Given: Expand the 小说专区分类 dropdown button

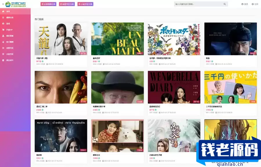Looking at the screenshot, I should pos(85,4).
